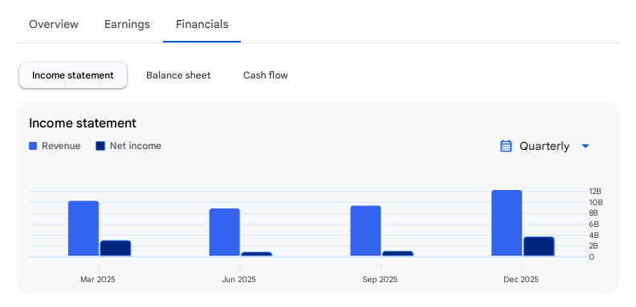Screen dimensions: 636x307
Task: Click the Revenue legend color swatch
Action: (x=33, y=146)
